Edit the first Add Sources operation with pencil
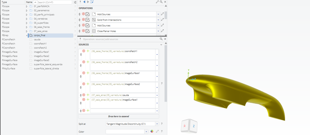The height and width of the screenshot is (135, 310). (x=162, y=14)
